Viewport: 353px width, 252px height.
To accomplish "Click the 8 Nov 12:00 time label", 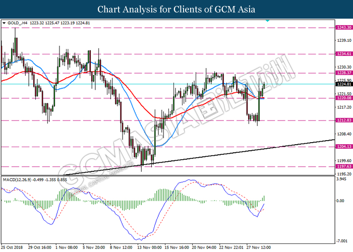I will 121,247.
